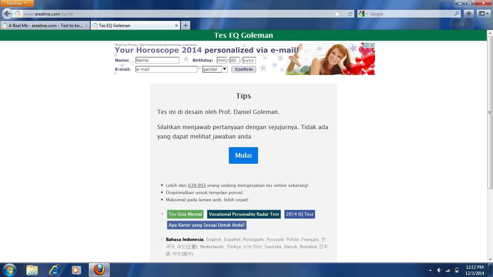Open Windows Explorer from taskbar
This screenshot has width=493, height=277.
coord(32,270)
